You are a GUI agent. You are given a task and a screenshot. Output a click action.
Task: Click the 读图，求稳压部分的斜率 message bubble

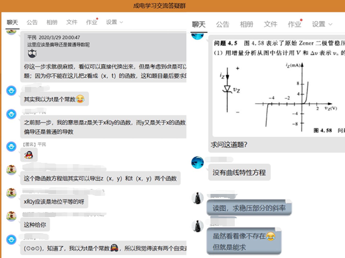(x=249, y=208)
